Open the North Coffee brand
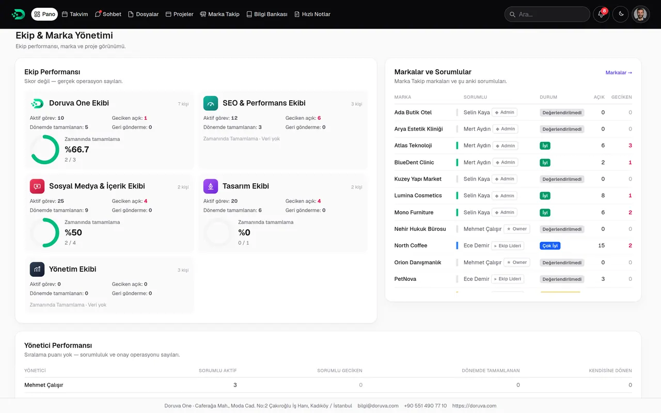Screen dimensions: 661x413 click(x=411, y=246)
